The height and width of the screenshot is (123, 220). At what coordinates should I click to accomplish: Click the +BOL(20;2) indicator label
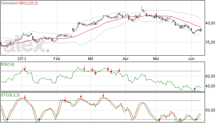(28, 3)
